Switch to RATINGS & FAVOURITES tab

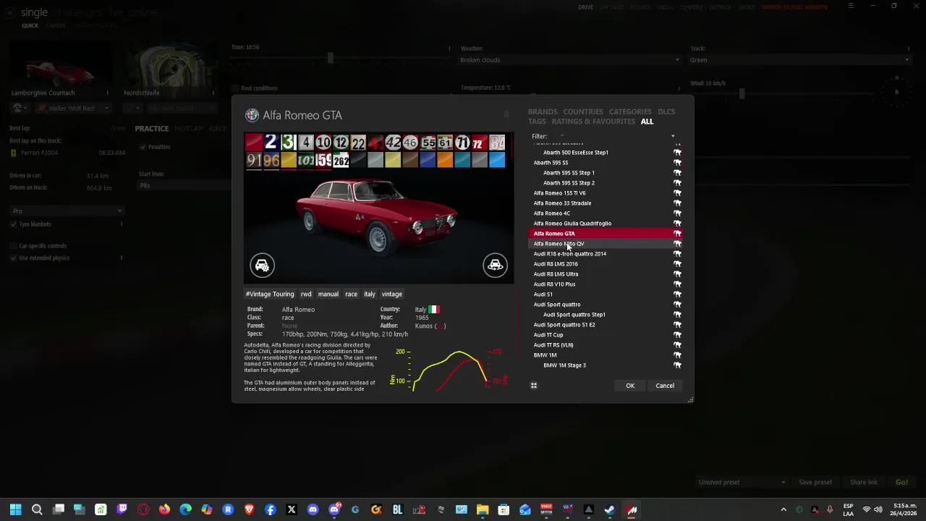[x=593, y=122]
